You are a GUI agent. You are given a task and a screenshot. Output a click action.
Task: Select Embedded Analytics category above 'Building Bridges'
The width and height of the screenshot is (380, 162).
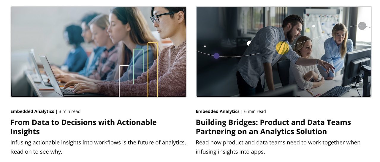(x=218, y=111)
